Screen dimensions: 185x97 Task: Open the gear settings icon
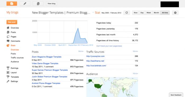point(175,13)
